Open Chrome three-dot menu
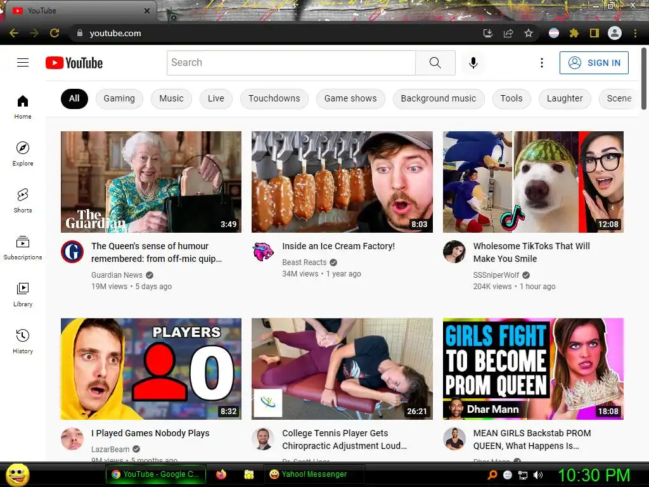 tap(635, 33)
